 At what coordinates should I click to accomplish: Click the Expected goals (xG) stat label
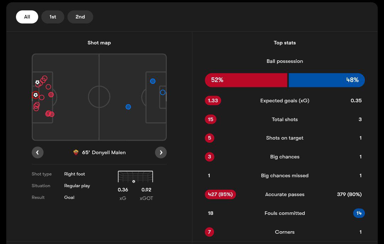click(x=285, y=101)
